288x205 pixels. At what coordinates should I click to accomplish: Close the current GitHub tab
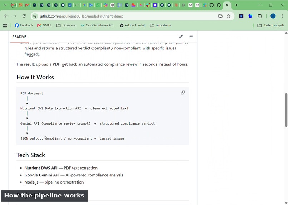227,5
